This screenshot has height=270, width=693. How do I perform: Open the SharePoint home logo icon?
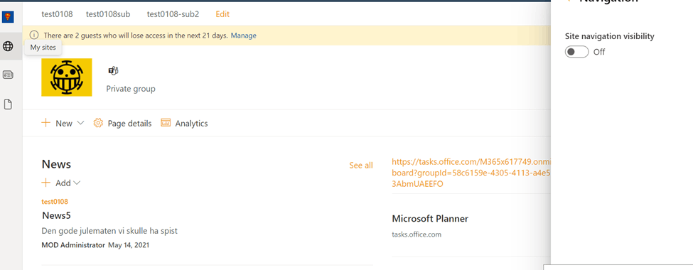click(x=8, y=17)
